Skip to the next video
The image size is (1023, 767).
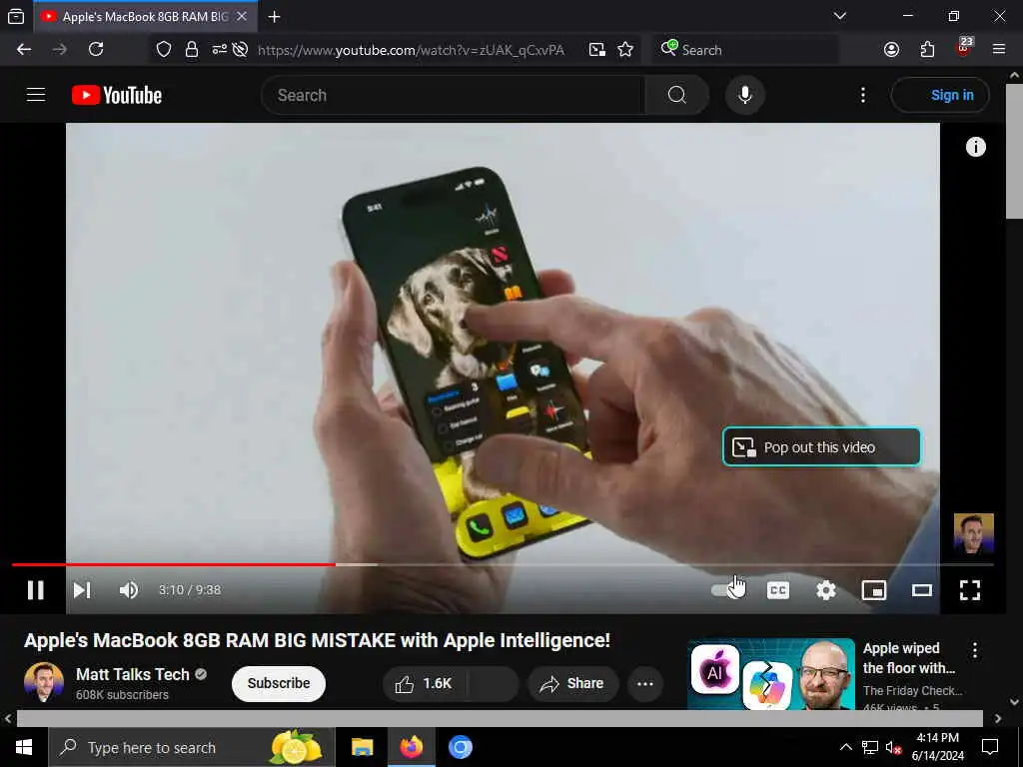[x=82, y=590]
